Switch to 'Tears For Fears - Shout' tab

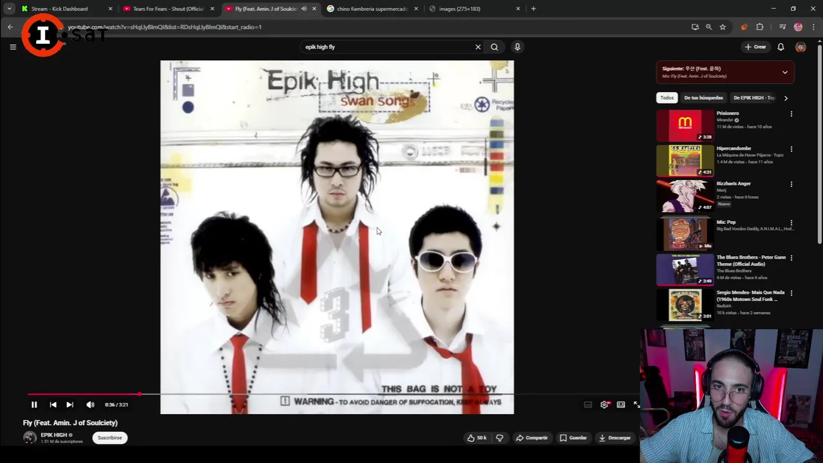pos(168,9)
